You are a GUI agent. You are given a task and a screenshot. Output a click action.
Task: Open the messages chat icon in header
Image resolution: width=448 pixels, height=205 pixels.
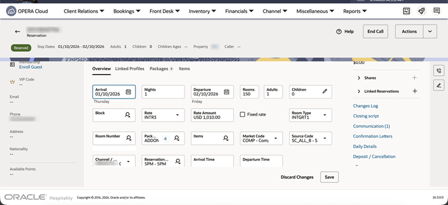tap(436, 11)
